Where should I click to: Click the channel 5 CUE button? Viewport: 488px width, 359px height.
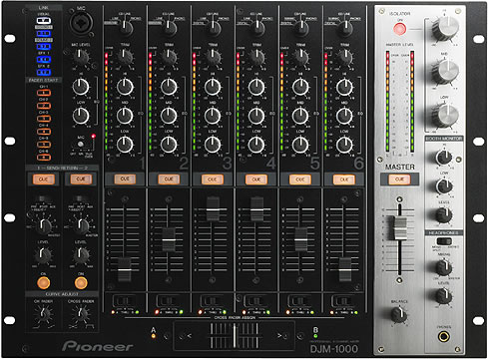(300, 179)
